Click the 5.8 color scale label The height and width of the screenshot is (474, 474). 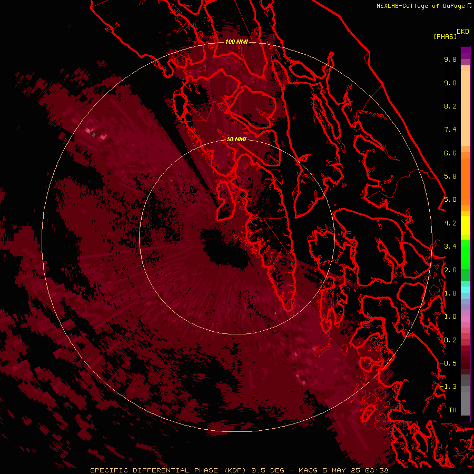pyautogui.click(x=450, y=176)
